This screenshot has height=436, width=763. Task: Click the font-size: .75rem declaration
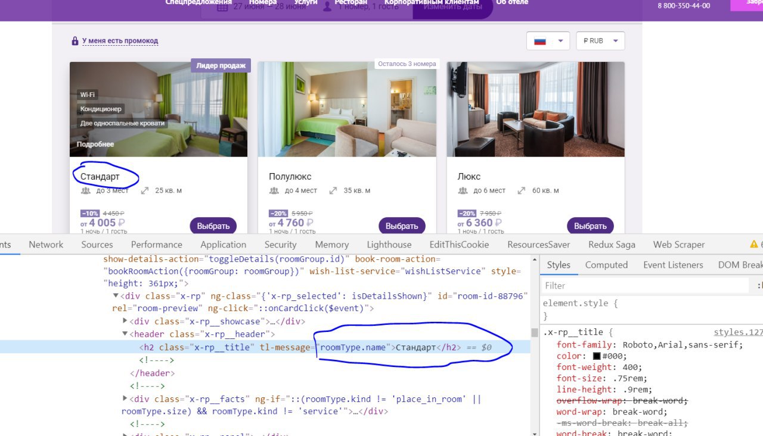(601, 378)
